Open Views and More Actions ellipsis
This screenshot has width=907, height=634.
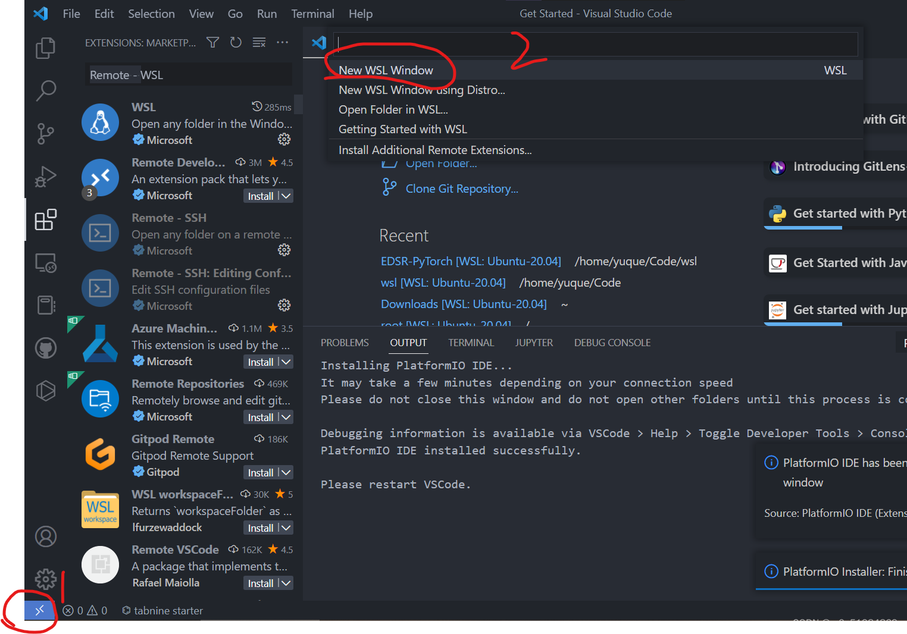click(283, 42)
